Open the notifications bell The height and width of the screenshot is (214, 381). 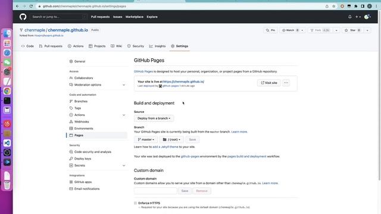tap(349, 17)
